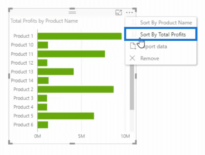
Task: Select the Product 13 bar
Action: coord(56,72)
